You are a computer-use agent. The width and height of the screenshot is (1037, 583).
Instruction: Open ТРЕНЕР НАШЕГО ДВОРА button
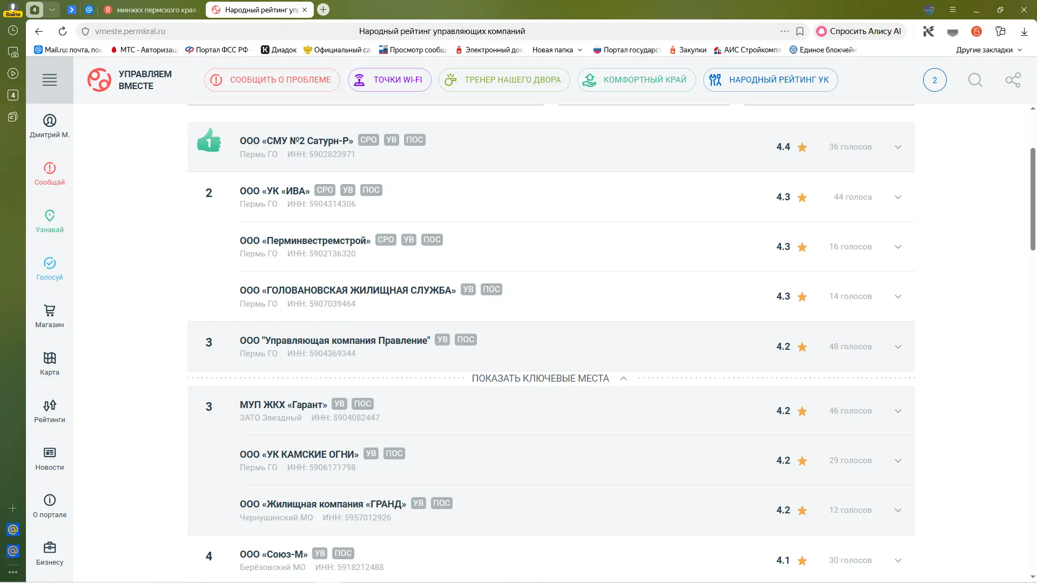click(504, 80)
